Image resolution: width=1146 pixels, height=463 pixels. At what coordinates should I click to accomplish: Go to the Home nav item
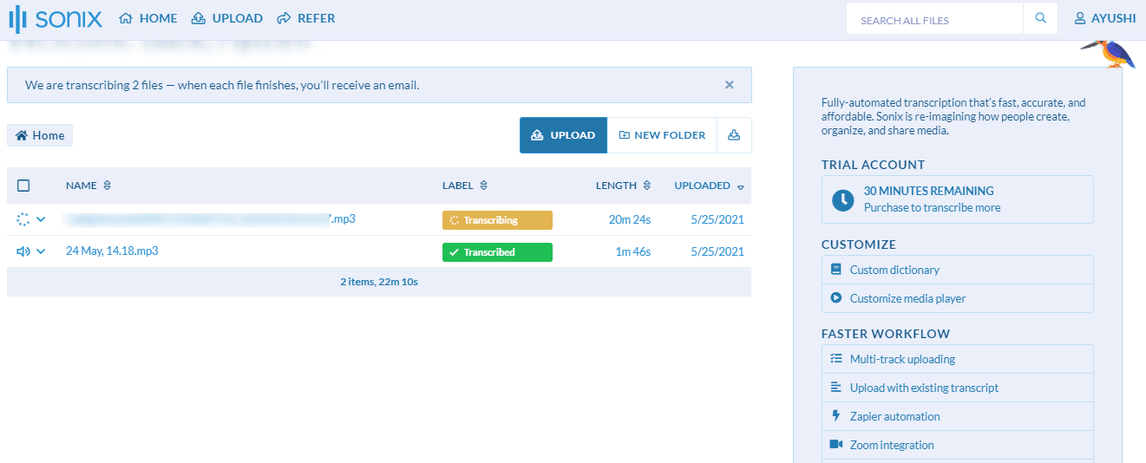click(147, 18)
